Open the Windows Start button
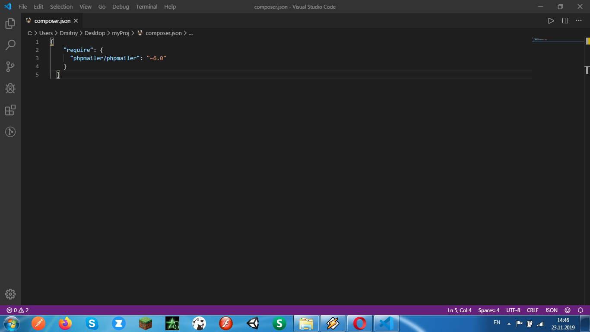This screenshot has height=332, width=590. [x=11, y=323]
